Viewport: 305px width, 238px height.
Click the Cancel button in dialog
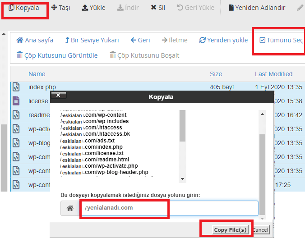(x=261, y=230)
